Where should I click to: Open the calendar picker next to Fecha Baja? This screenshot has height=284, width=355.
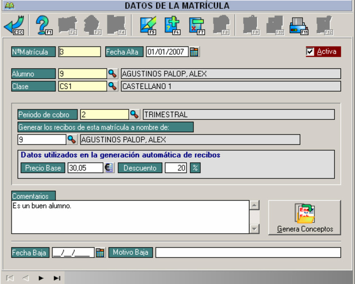[100, 252]
